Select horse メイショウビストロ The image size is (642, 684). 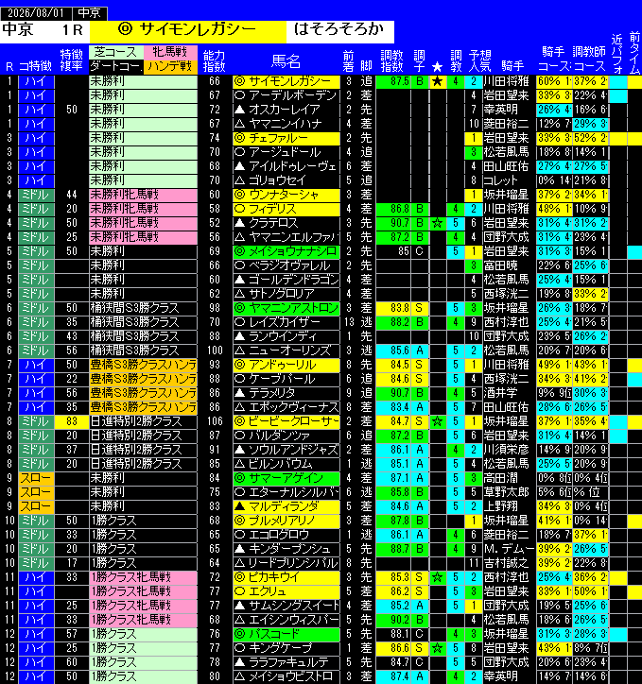point(286,677)
